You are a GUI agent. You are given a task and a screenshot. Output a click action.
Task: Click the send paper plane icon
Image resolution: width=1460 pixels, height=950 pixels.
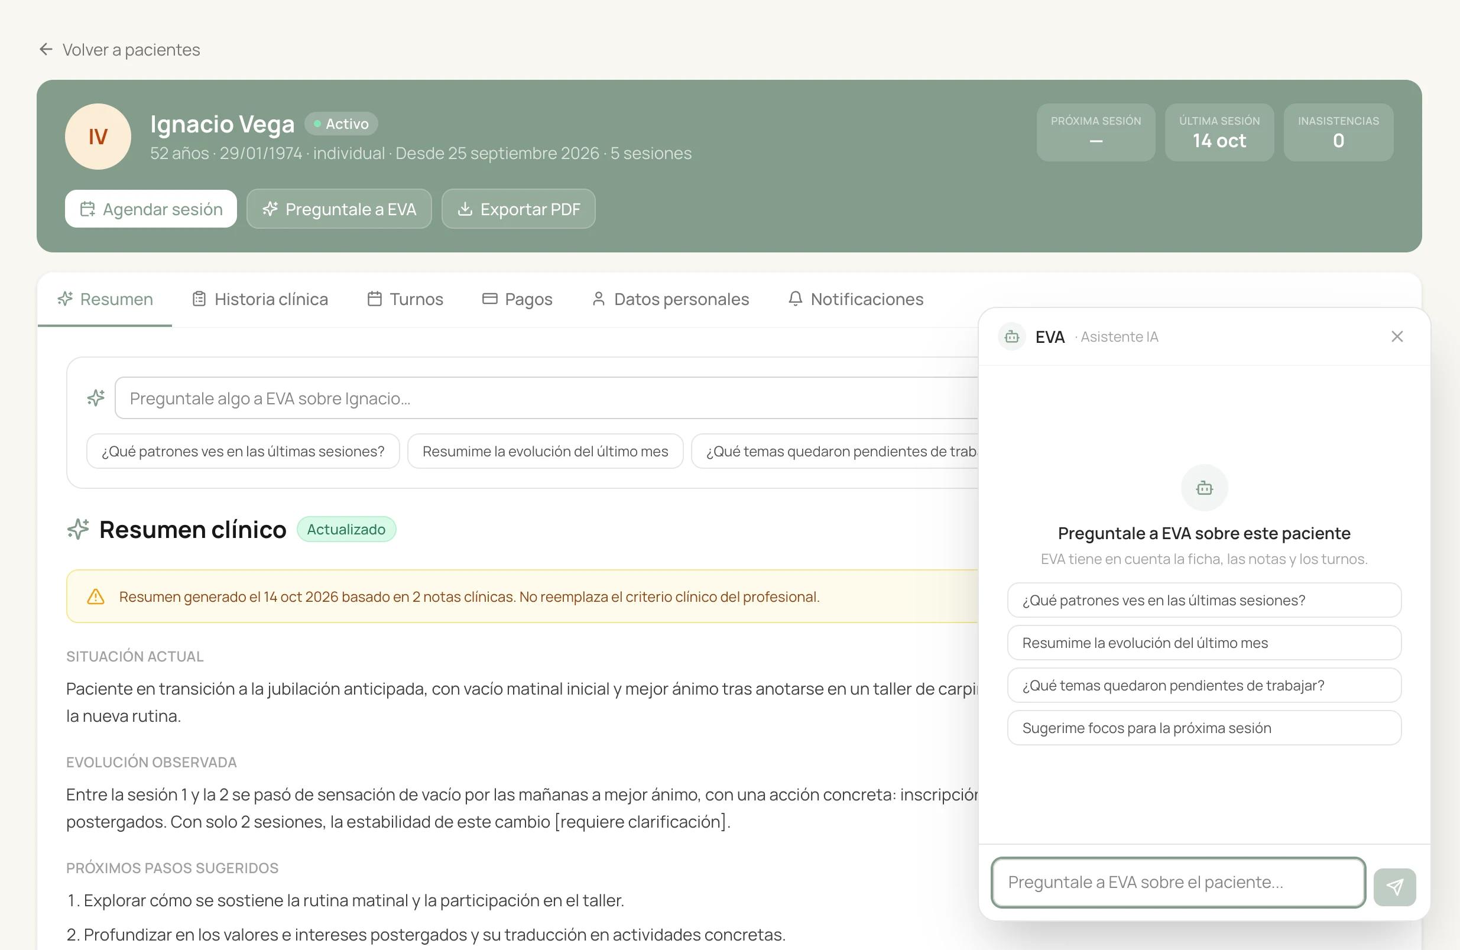[x=1394, y=887]
